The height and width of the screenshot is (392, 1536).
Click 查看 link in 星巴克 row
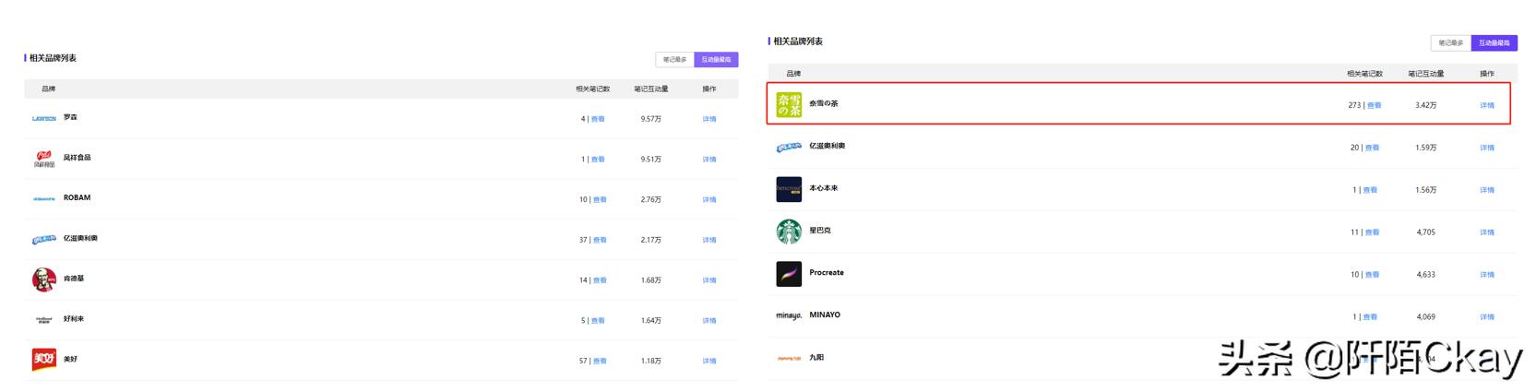(x=1372, y=232)
